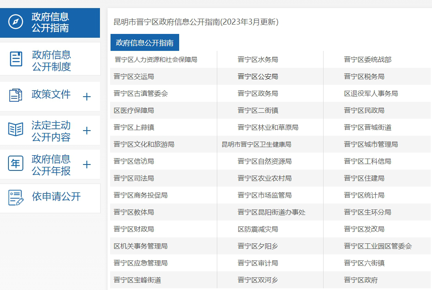Click the files icon beside 政策文件
Screen dimensions: 432x290
tap(16, 95)
